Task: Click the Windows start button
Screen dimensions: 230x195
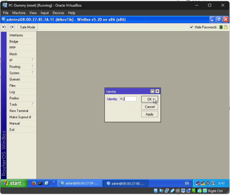Action: (14, 183)
